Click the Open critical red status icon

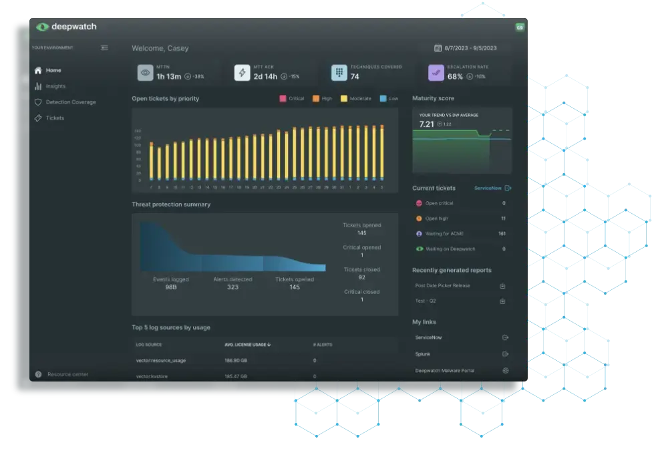coord(419,203)
